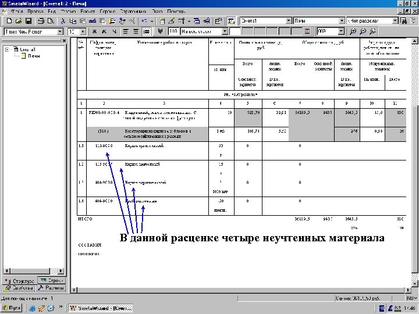Viewport: 419px width, 314px height.
Task: Zoom out with the magnifier minus icon
Action: tap(363, 31)
